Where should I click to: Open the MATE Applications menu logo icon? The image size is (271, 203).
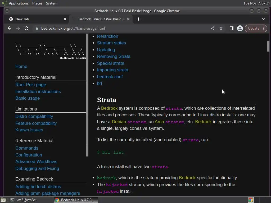pyautogui.click(x=4, y=3)
